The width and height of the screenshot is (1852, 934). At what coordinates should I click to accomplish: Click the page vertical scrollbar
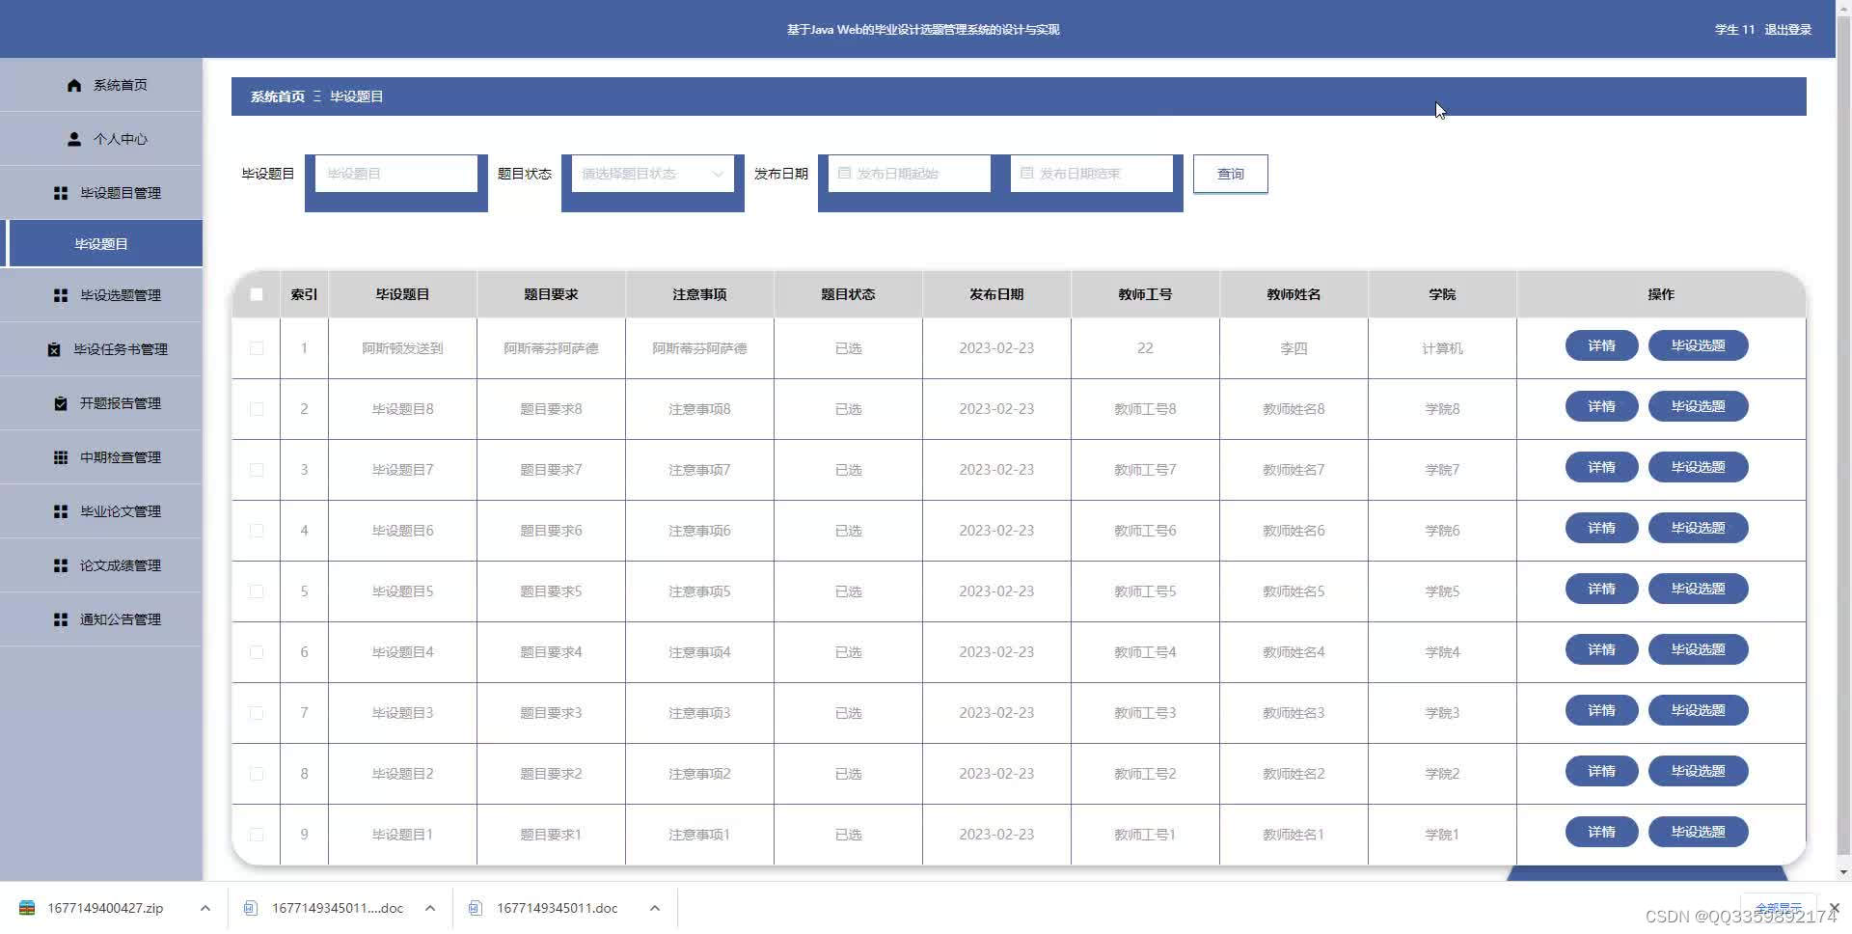(x=1843, y=434)
